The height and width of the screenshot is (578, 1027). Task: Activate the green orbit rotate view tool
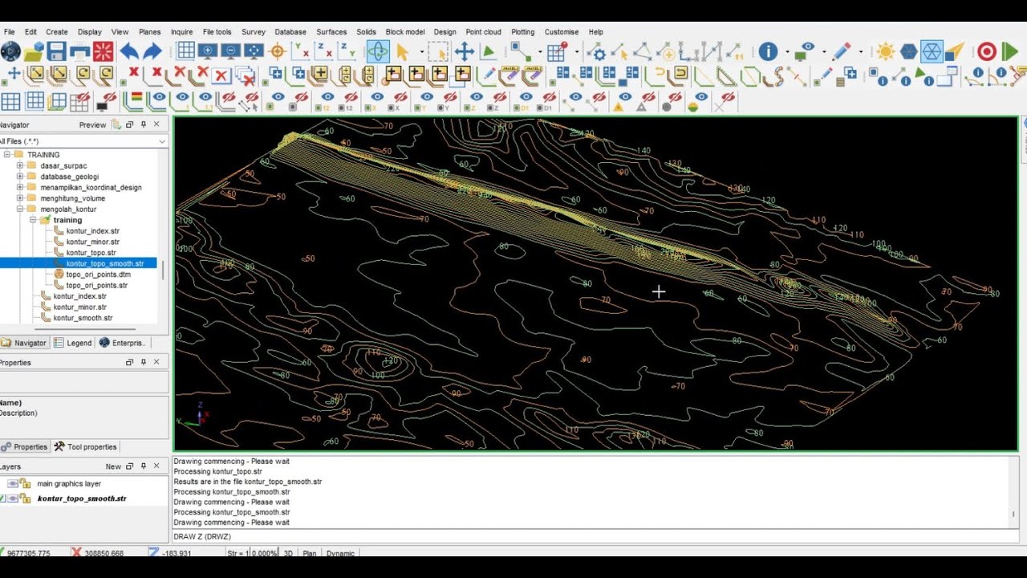(x=378, y=52)
